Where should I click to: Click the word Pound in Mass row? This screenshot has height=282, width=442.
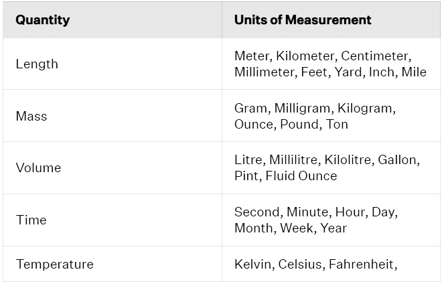tap(300, 125)
